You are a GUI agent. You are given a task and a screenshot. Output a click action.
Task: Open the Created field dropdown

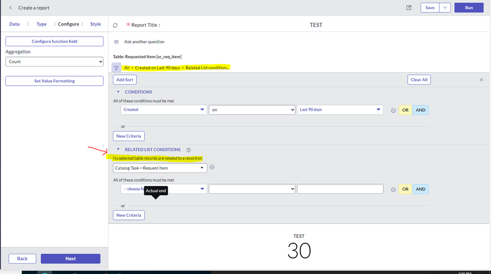pos(164,109)
